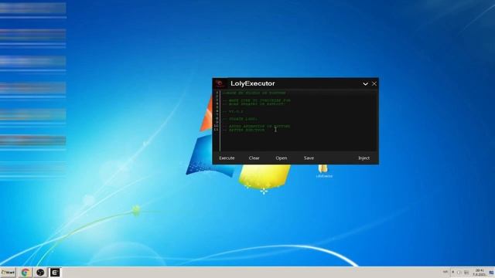Switch to the black square app in taskbar
This screenshot has width=495, height=278.
(55, 273)
